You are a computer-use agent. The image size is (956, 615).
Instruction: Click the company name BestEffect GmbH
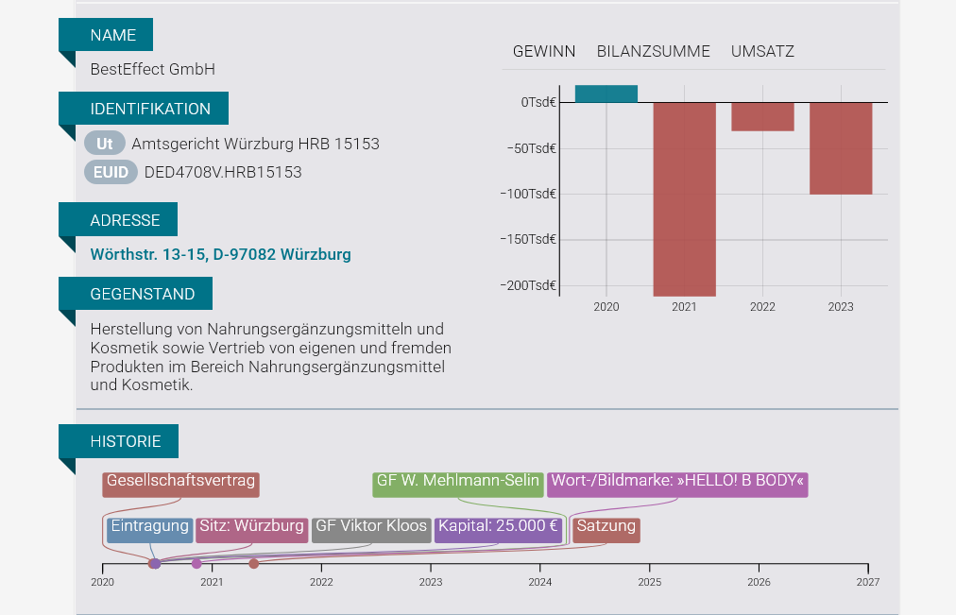(152, 70)
